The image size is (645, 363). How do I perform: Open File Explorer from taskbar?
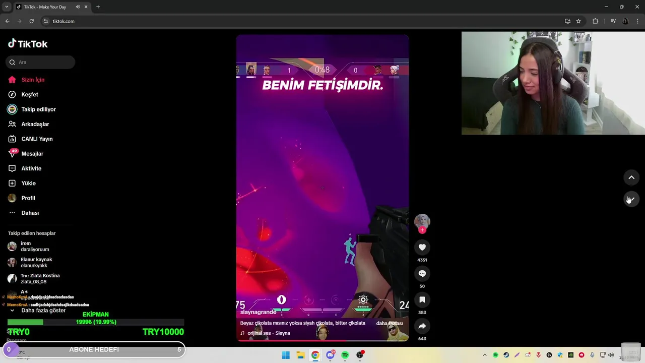point(300,355)
